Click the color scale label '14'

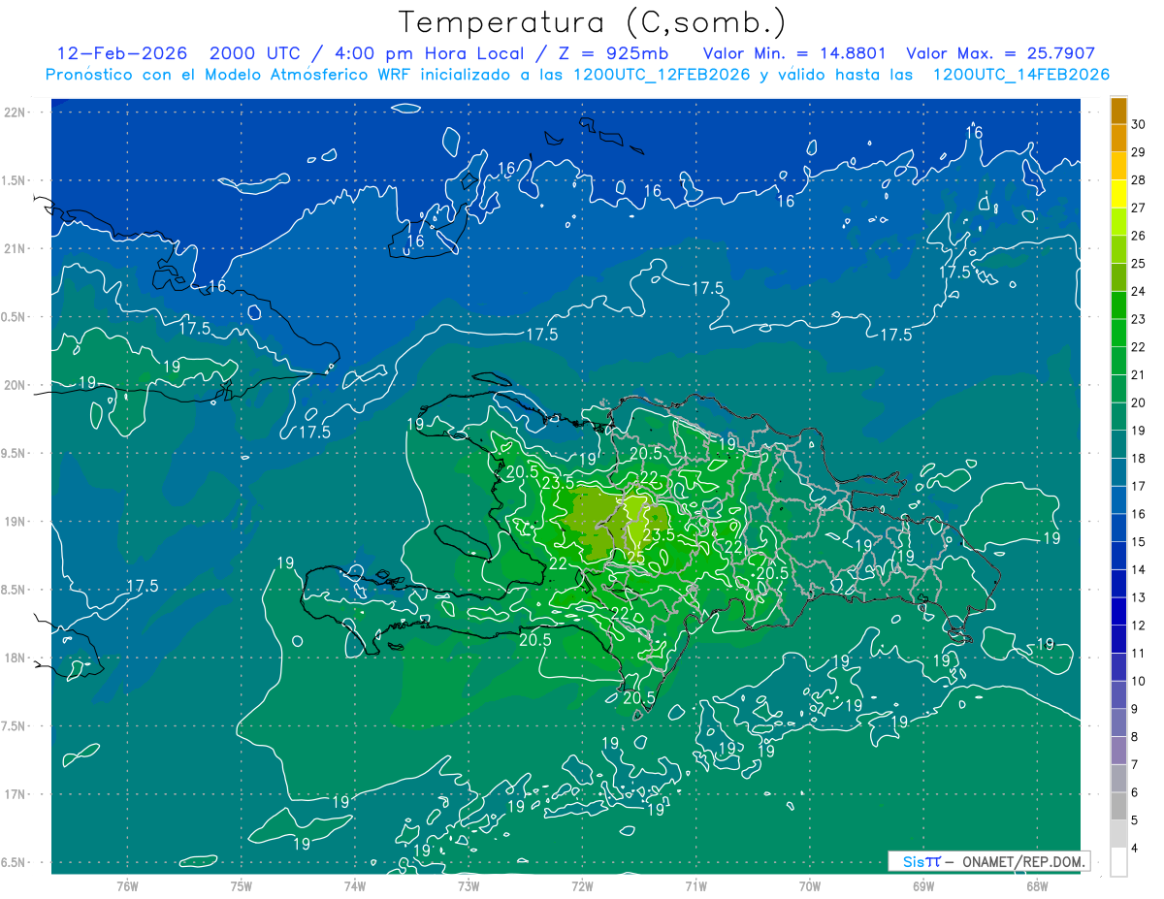click(1139, 569)
